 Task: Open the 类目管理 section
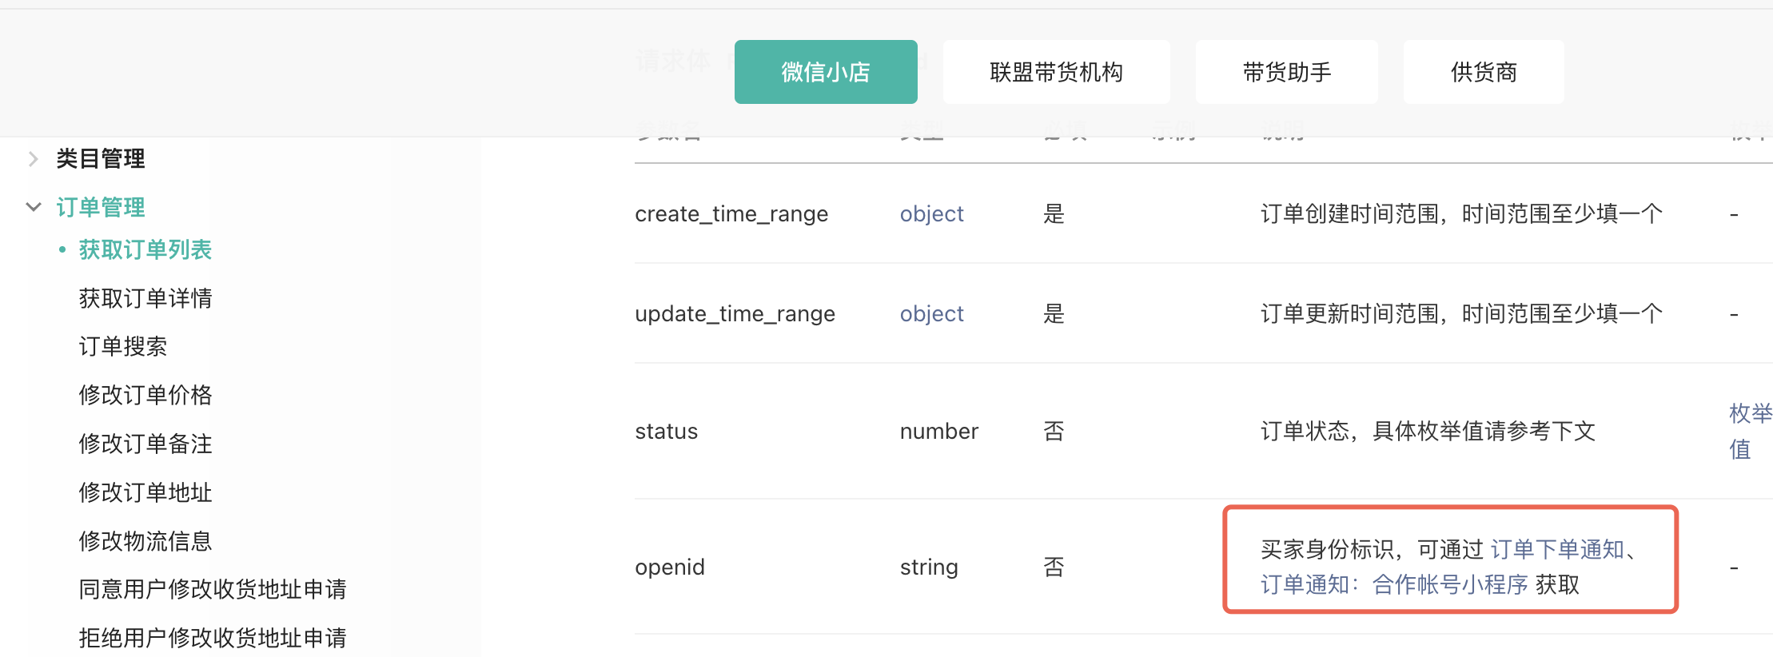point(101,159)
